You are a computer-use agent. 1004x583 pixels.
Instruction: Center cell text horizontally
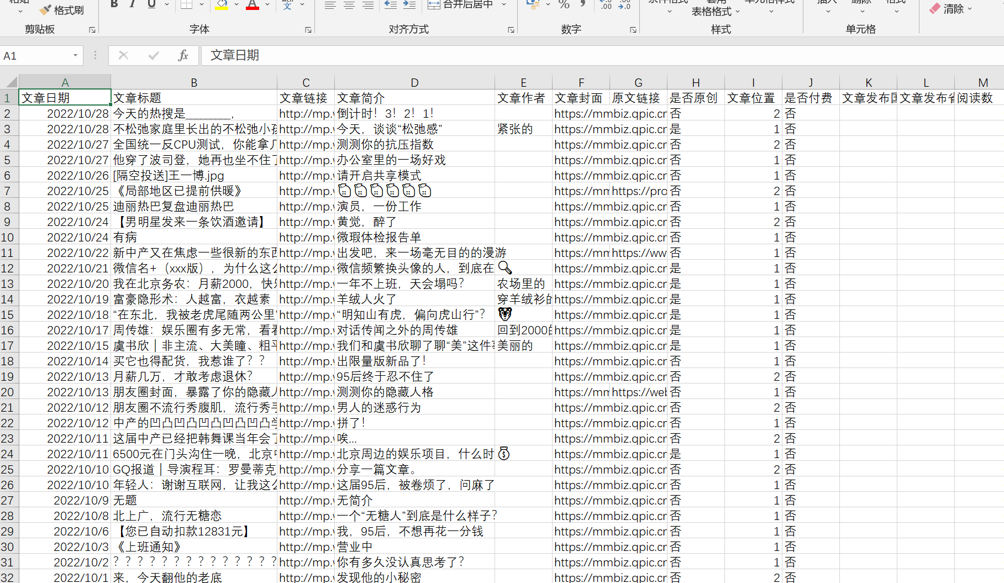click(x=349, y=4)
